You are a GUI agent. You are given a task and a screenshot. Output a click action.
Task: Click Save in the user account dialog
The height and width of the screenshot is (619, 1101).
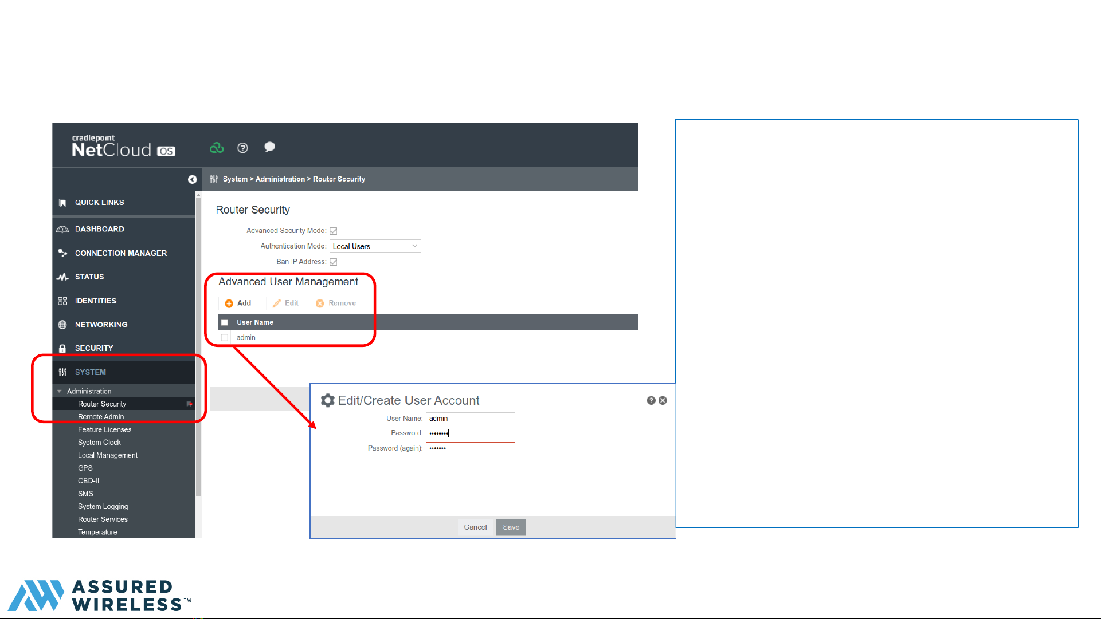pyautogui.click(x=511, y=527)
